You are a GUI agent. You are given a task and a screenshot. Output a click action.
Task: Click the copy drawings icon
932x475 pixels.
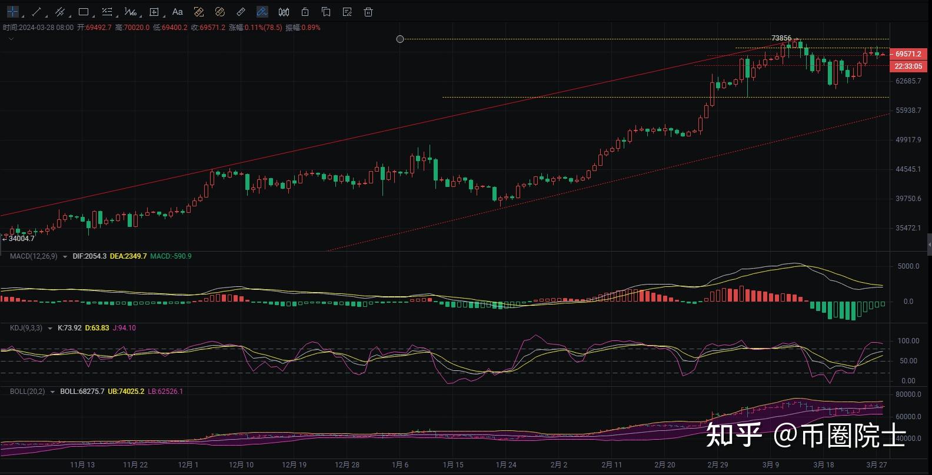326,12
